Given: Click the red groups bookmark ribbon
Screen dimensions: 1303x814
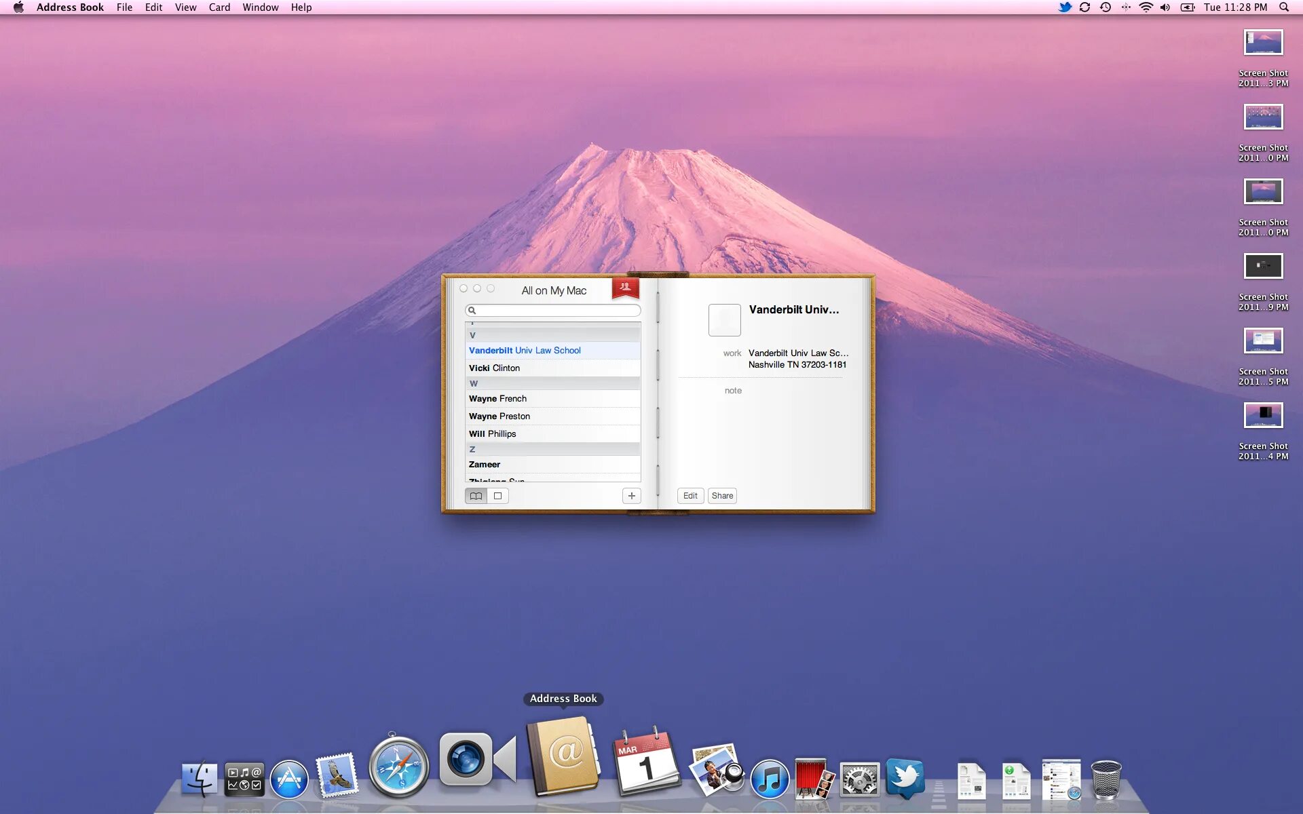Looking at the screenshot, I should point(625,288).
